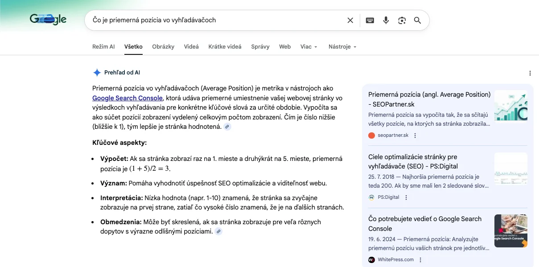Follow the Google Search Console link

coord(128,98)
